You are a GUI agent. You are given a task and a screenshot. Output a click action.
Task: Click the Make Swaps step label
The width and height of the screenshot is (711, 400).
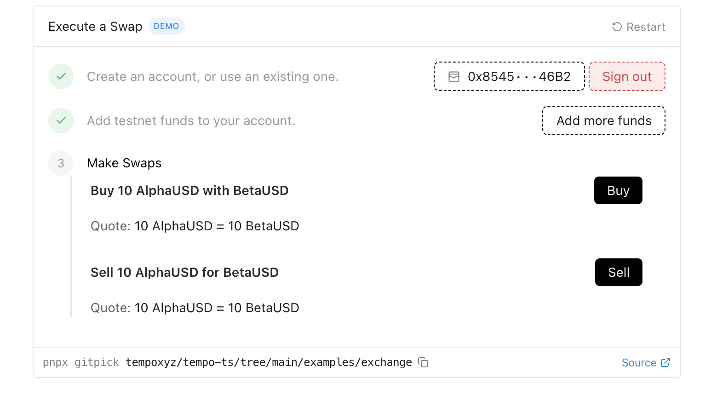pos(124,163)
